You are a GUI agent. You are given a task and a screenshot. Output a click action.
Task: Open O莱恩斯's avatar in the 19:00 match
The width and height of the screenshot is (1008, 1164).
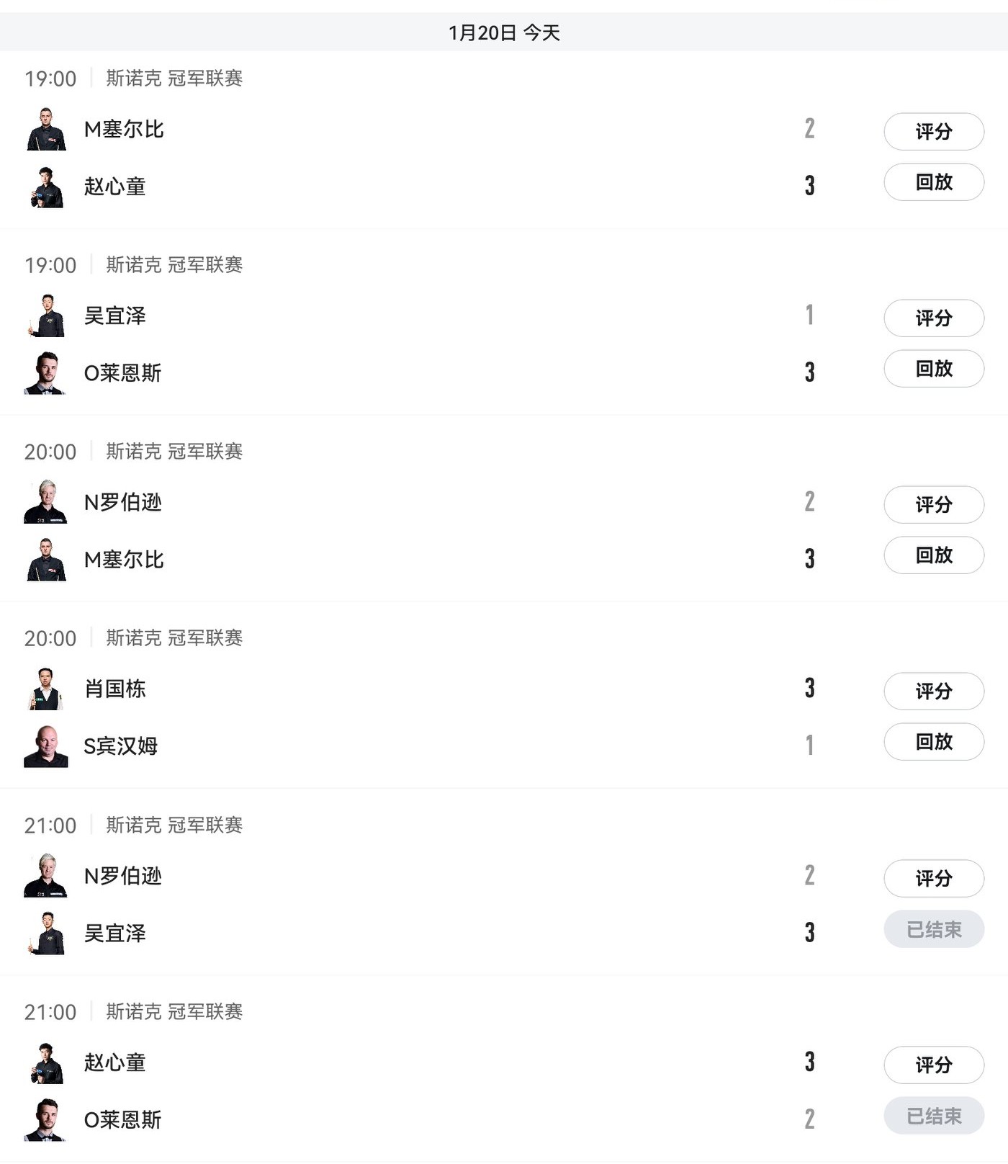pyautogui.click(x=47, y=373)
